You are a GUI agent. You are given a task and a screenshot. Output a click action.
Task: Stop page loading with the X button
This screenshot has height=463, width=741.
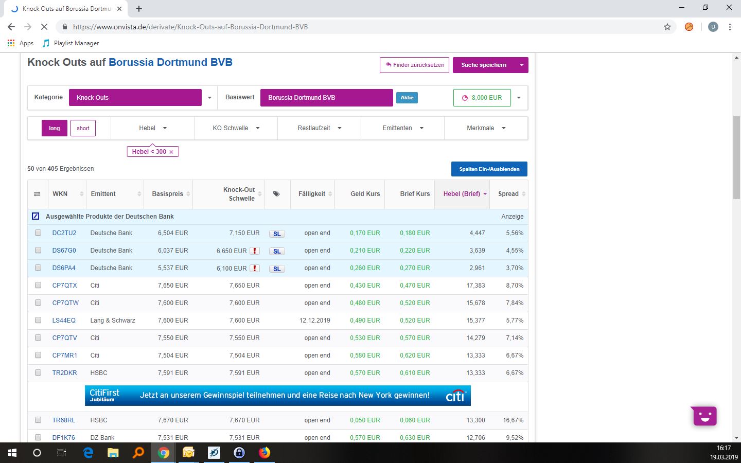tap(44, 27)
